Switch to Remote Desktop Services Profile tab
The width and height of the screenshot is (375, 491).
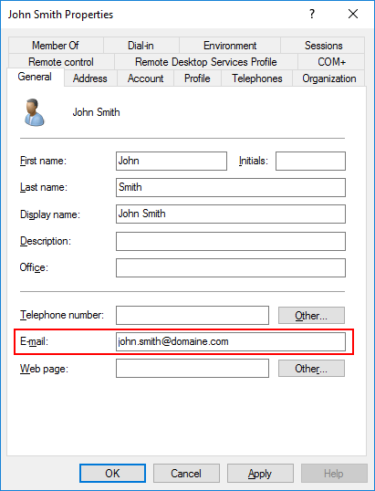[206, 62]
